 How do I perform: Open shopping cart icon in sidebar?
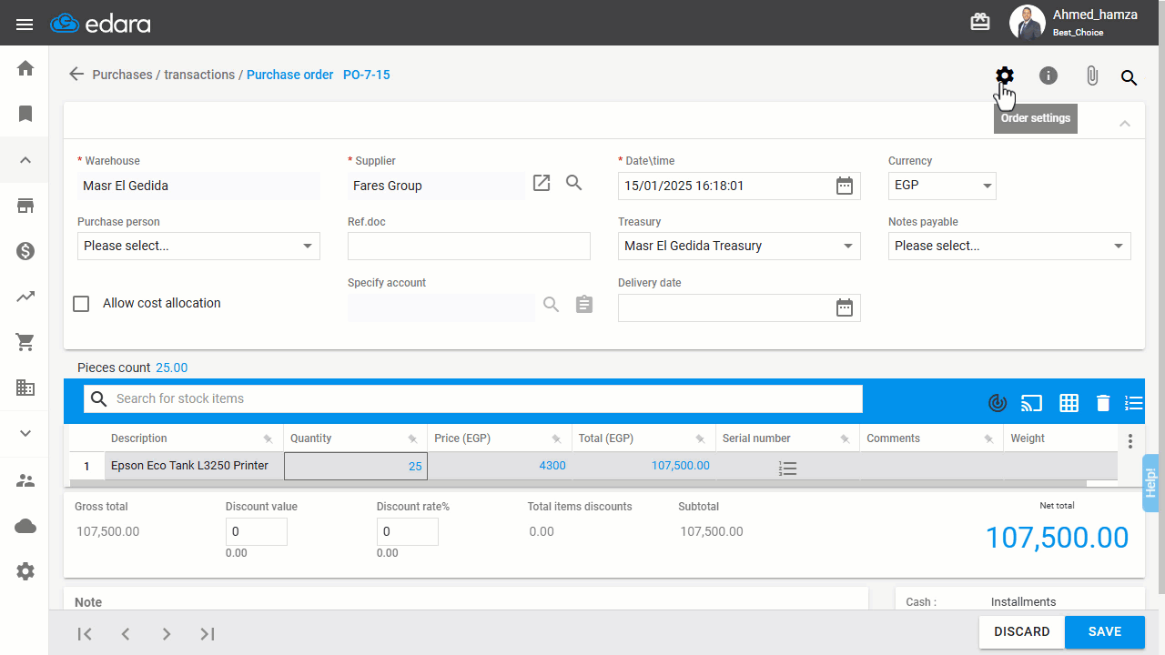click(25, 342)
